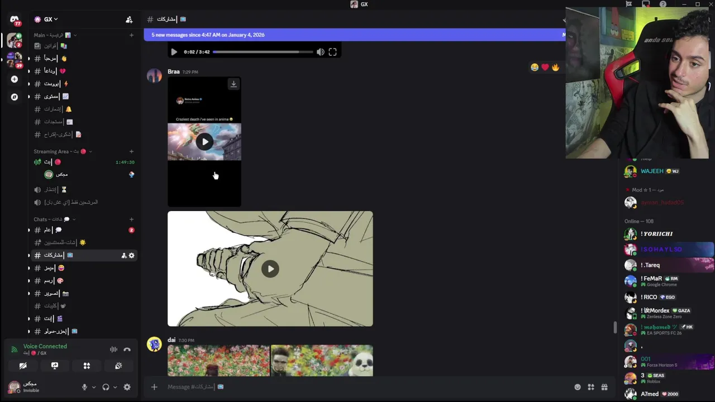Click the attachment plus button in message bar

point(154,387)
